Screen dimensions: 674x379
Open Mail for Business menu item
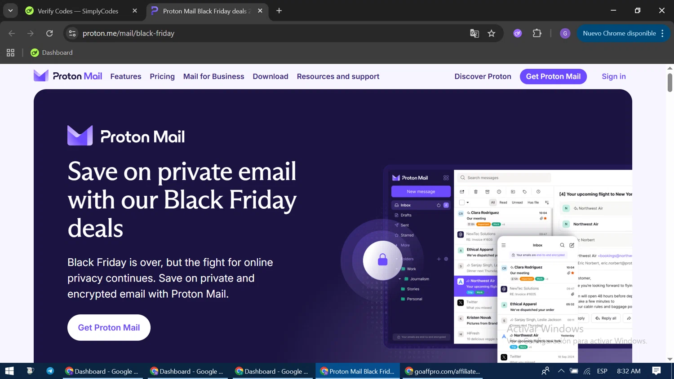214,76
